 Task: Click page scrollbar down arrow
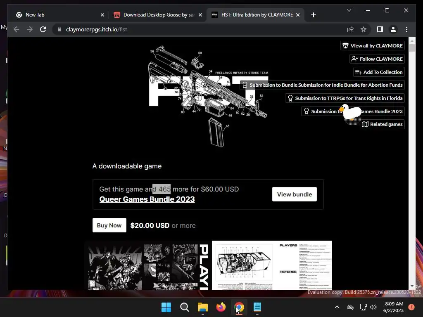412,286
